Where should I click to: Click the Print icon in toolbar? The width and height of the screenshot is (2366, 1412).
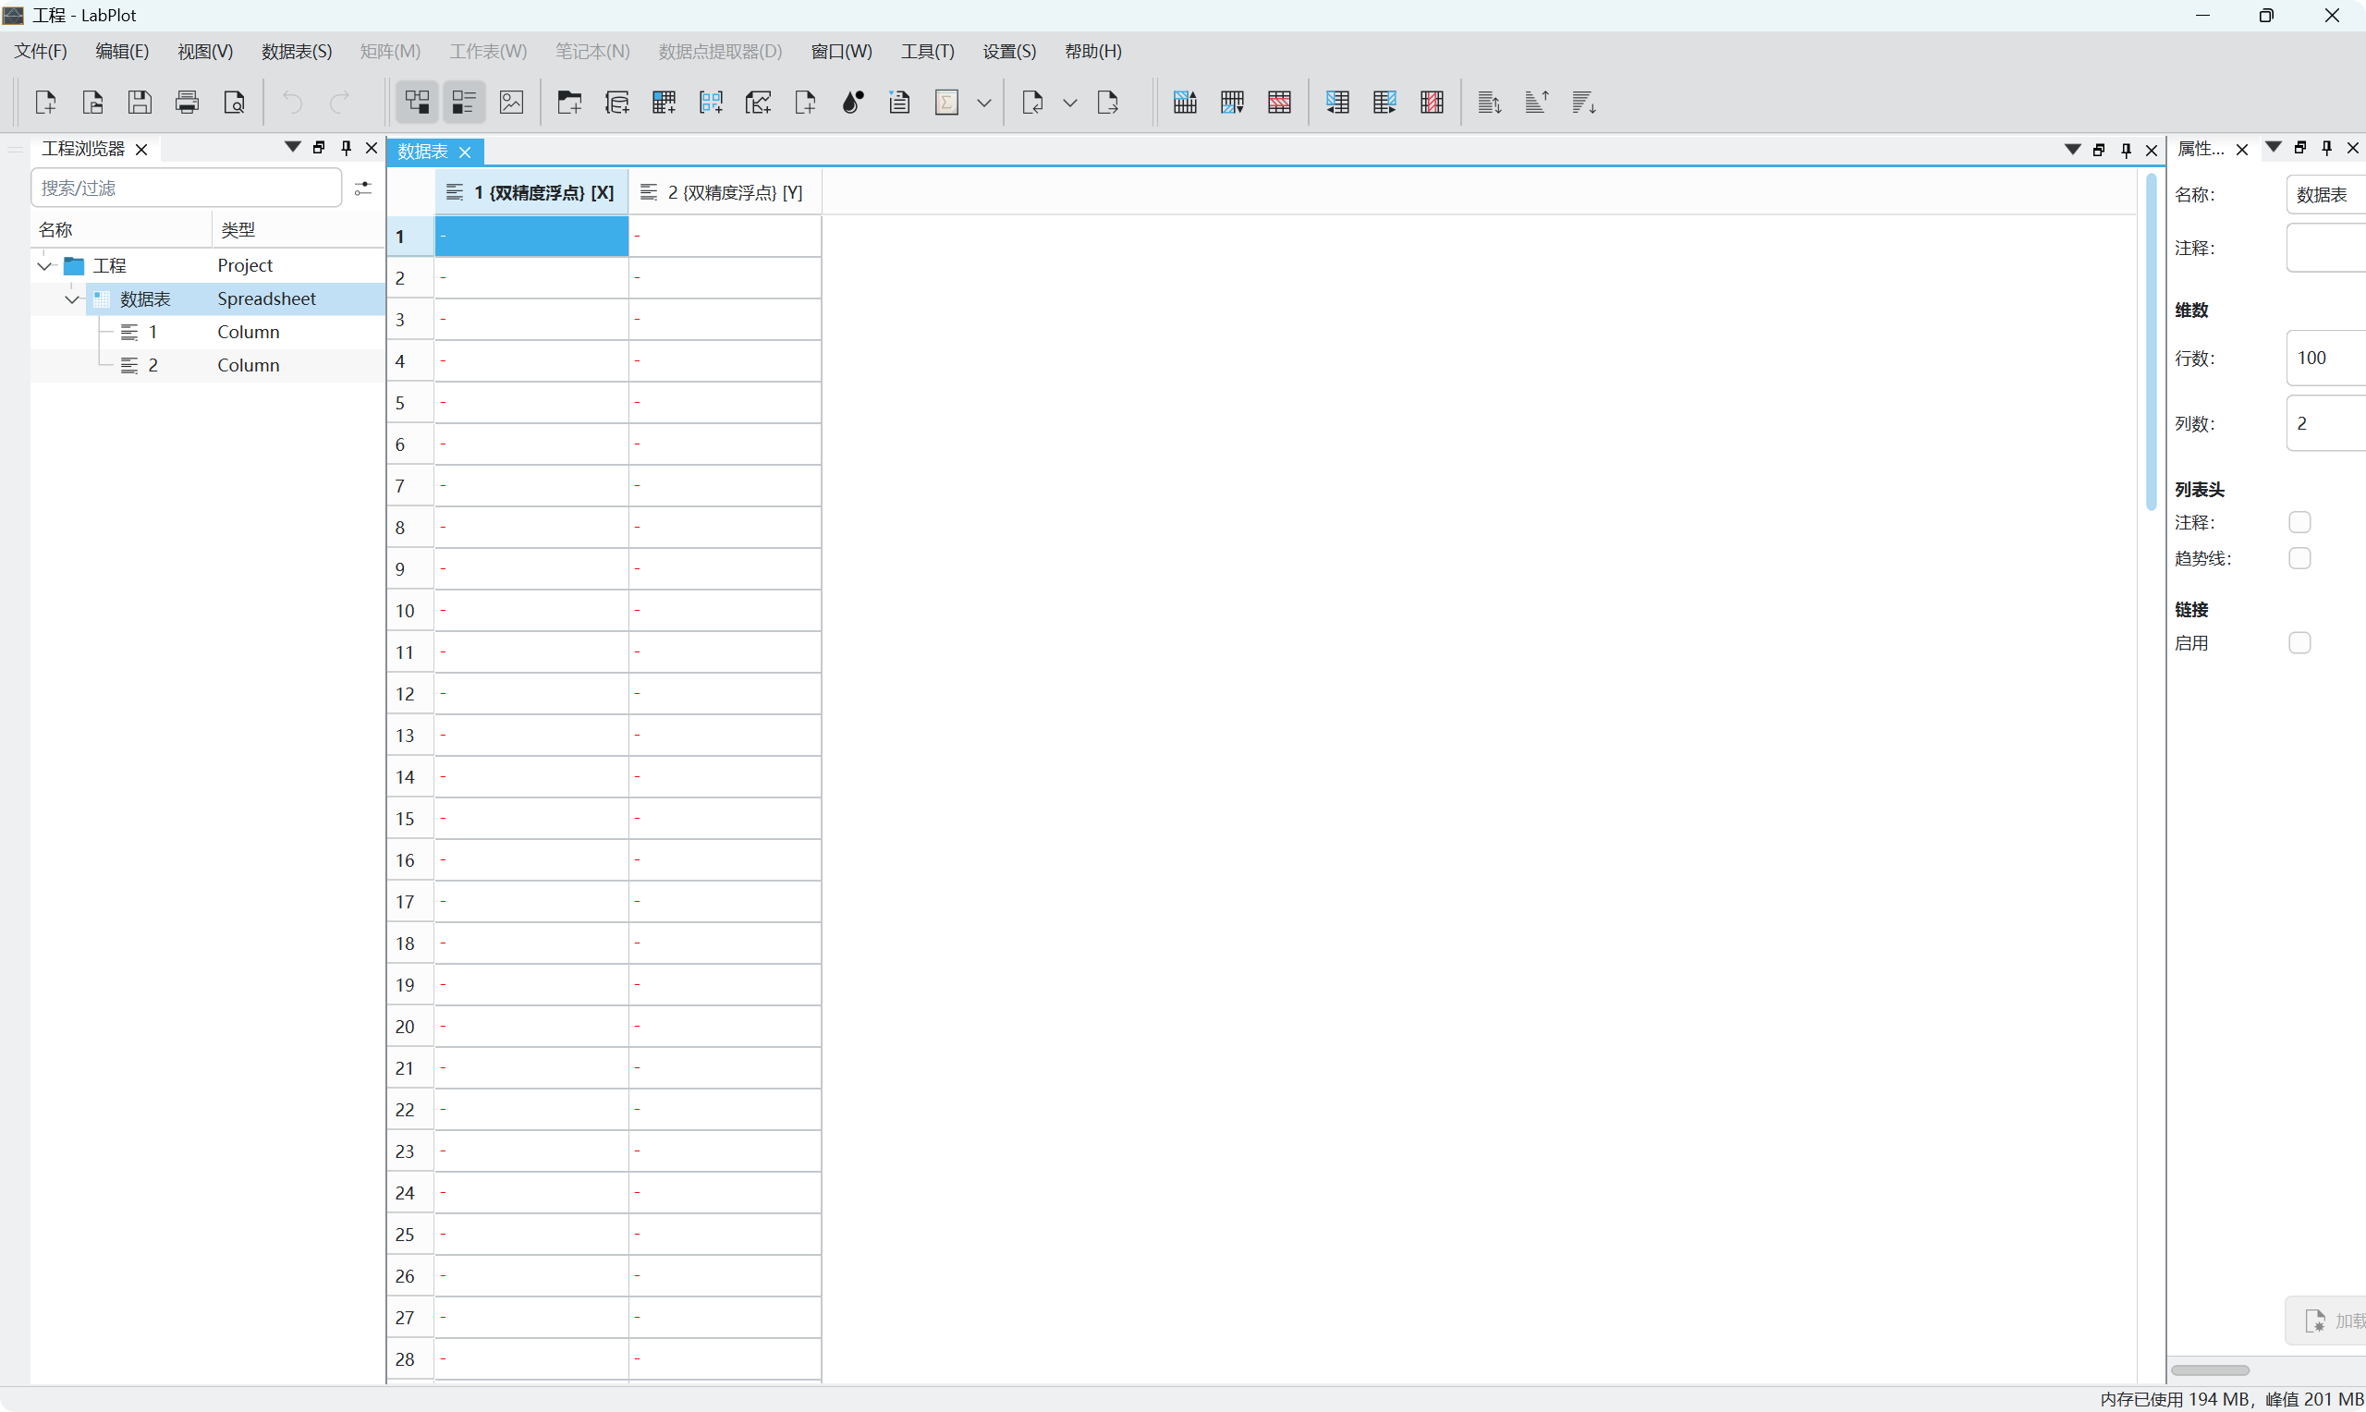tap(188, 103)
